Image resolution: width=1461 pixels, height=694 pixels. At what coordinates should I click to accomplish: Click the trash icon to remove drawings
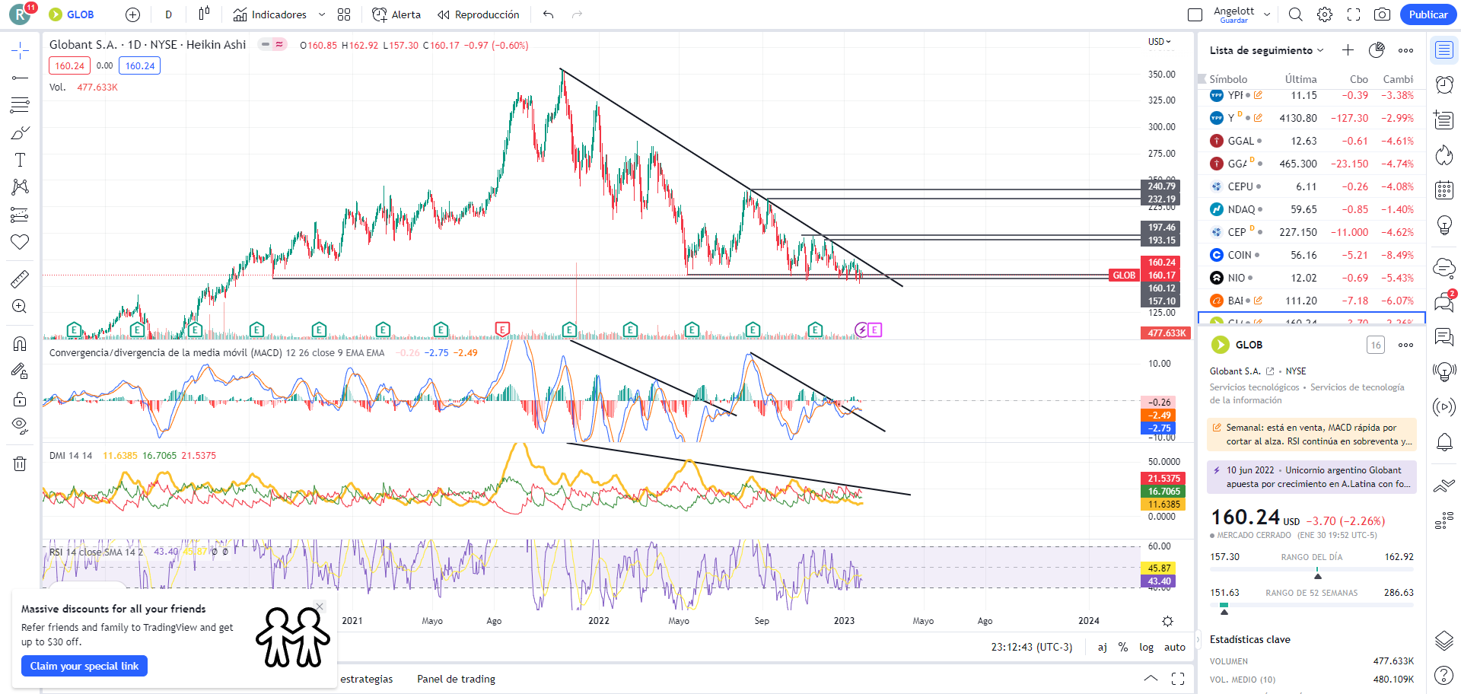[20, 463]
